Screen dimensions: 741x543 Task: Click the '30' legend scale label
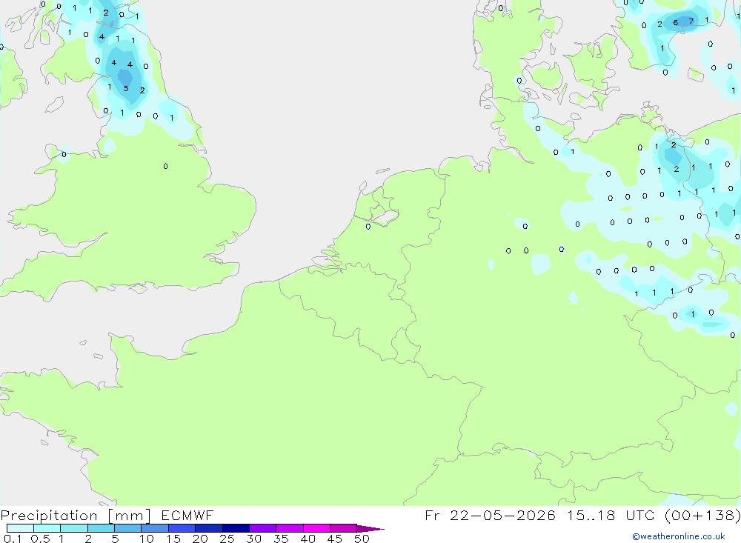pos(253,539)
